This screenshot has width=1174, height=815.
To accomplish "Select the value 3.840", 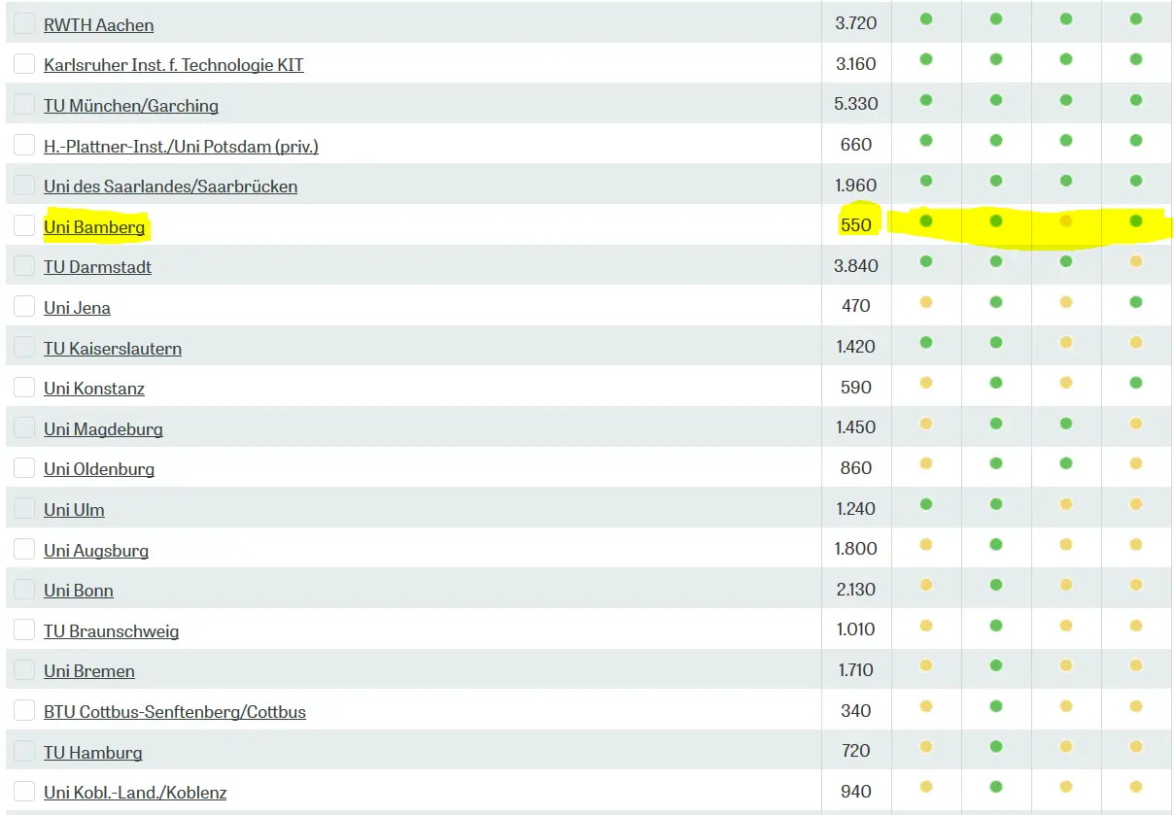I will (856, 265).
